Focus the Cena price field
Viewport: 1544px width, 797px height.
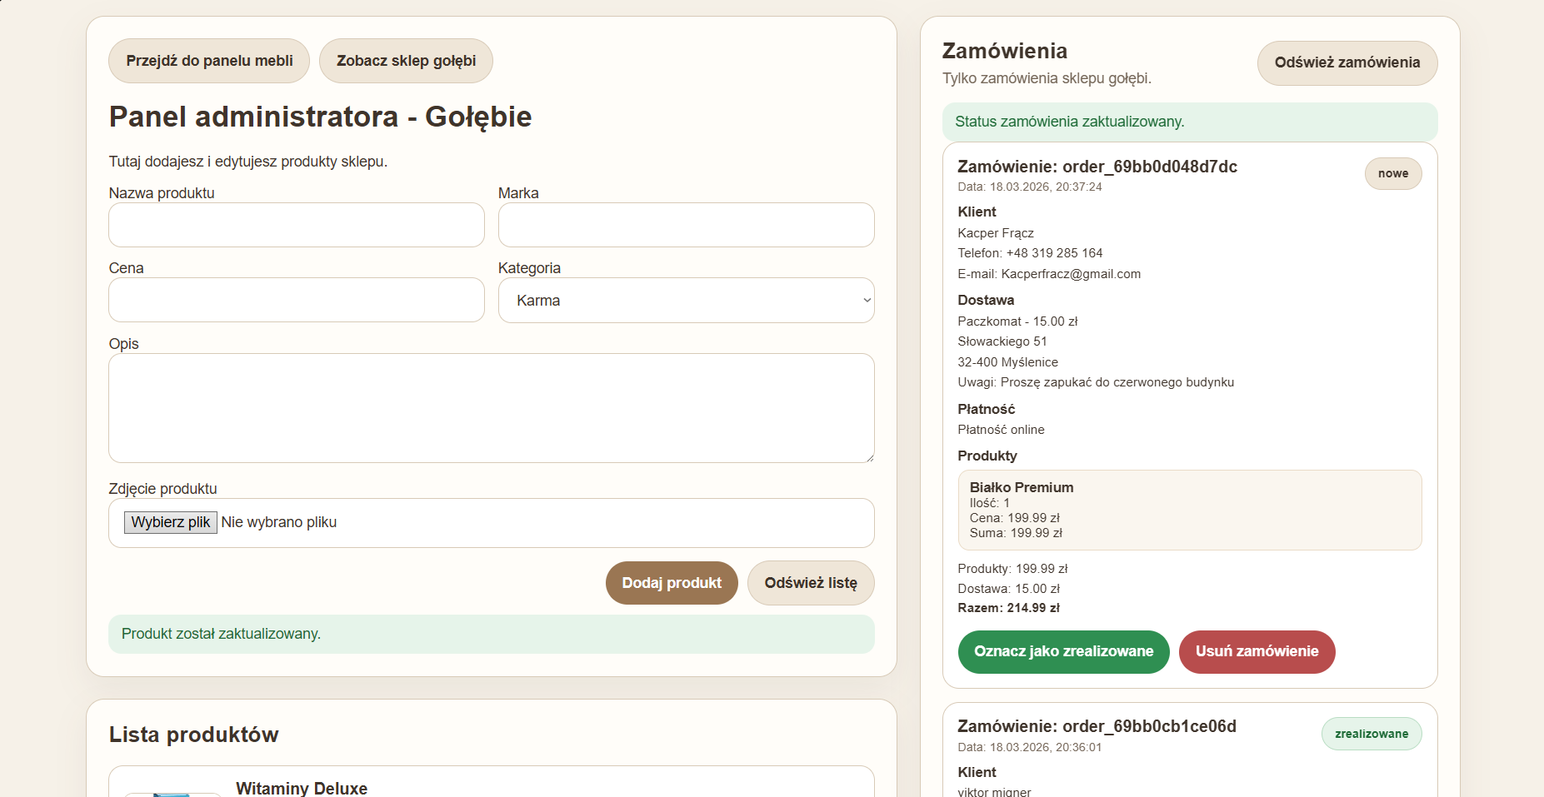click(296, 300)
